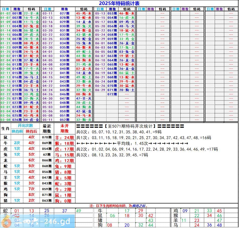
Task: Select 9次 in the 蛇 zodiac row
Action: 31,166
